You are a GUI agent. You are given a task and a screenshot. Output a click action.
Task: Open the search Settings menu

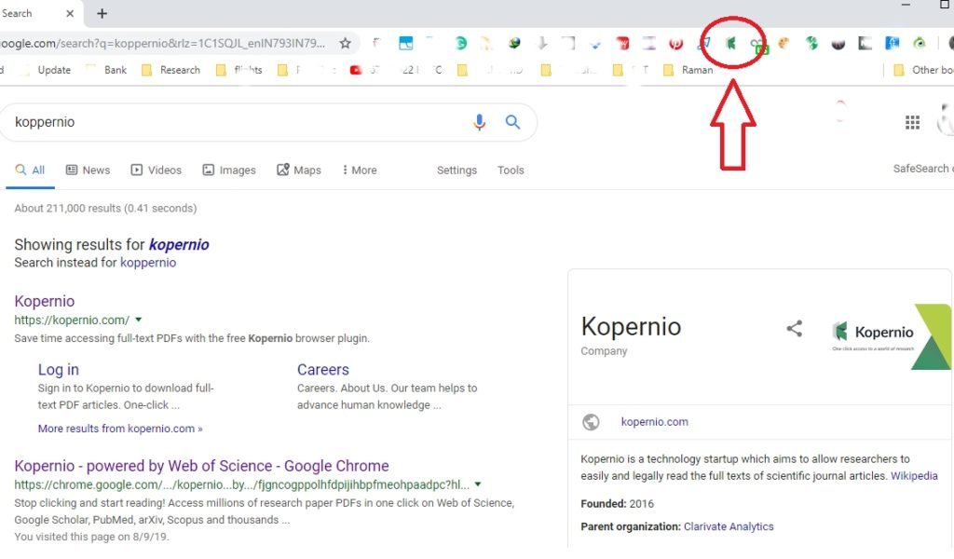coord(457,170)
